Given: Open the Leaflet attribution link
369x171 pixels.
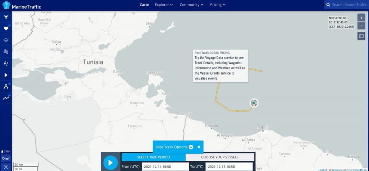Looking at the screenshot, I should [x=323, y=170].
